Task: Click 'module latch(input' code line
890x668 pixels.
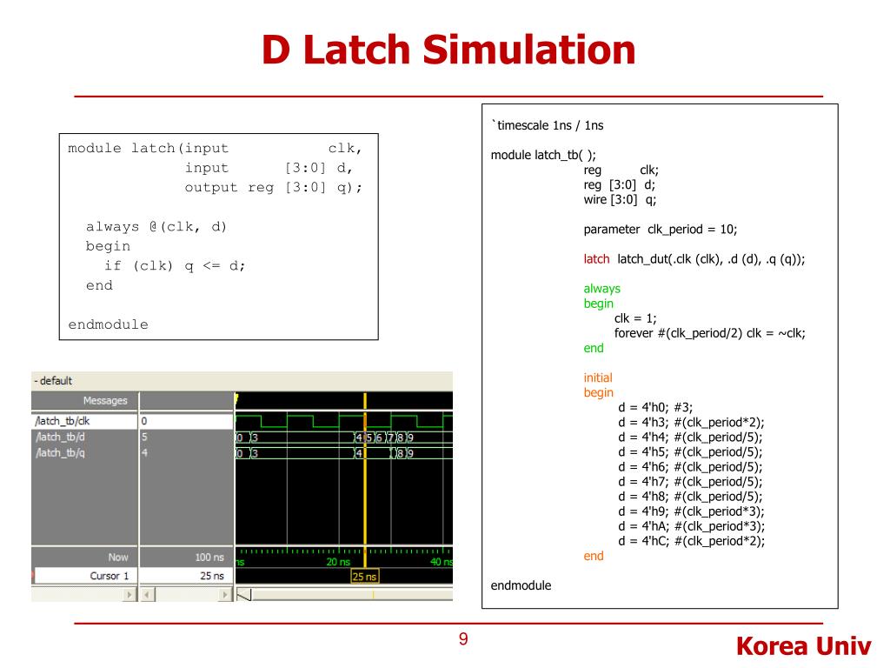Action: pyautogui.click(x=148, y=148)
